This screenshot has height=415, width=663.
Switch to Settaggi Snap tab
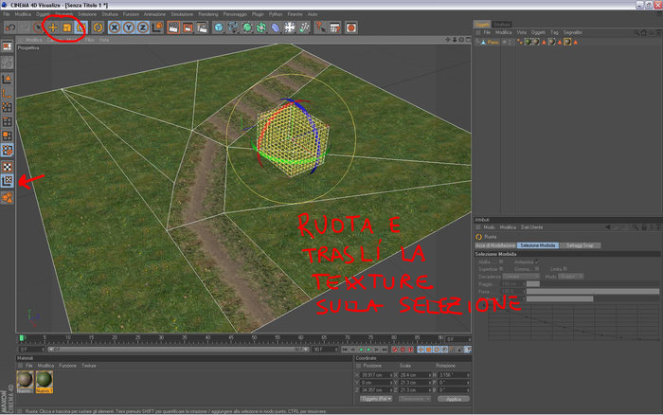click(x=580, y=245)
